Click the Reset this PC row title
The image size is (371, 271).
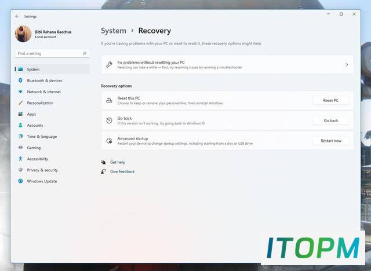coord(129,98)
